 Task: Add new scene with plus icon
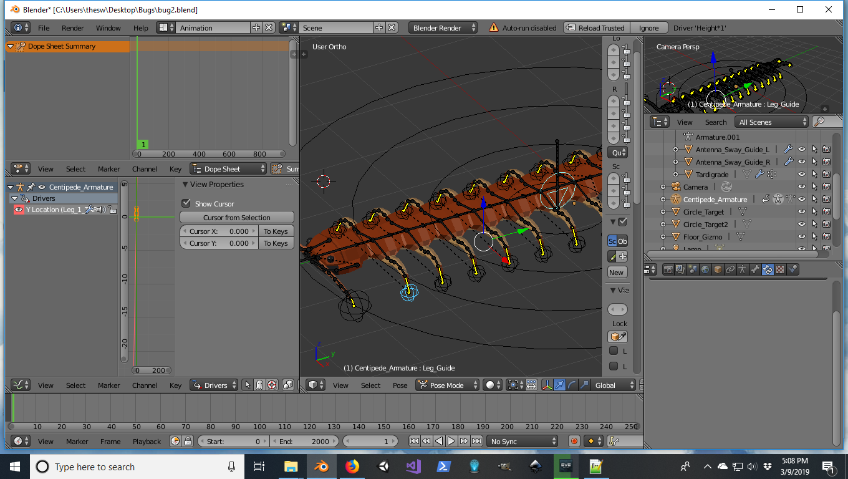click(x=379, y=27)
